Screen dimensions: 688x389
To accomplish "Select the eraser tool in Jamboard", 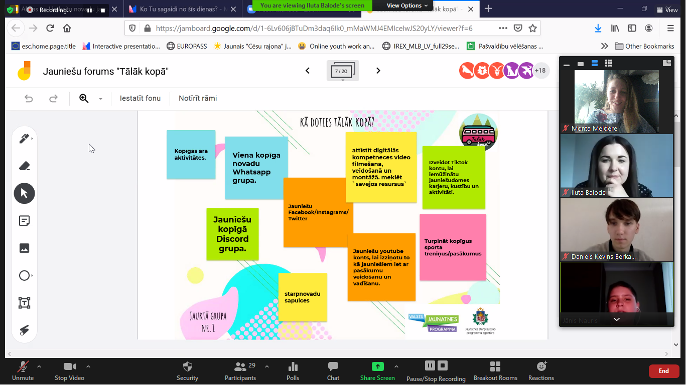I will (24, 166).
